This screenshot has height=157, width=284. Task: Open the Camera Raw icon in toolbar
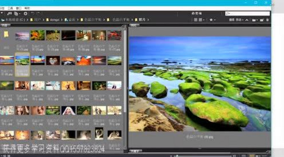25,14
